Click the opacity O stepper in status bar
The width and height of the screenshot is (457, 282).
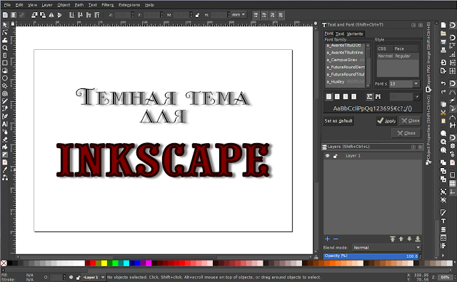[64, 277]
